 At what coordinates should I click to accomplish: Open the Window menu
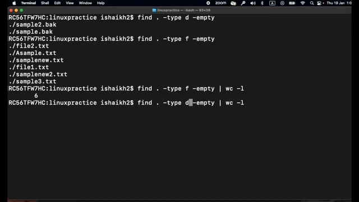[85, 3]
